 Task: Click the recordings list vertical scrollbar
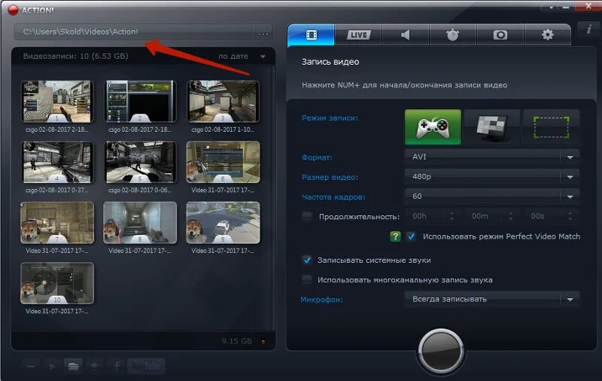[273, 198]
